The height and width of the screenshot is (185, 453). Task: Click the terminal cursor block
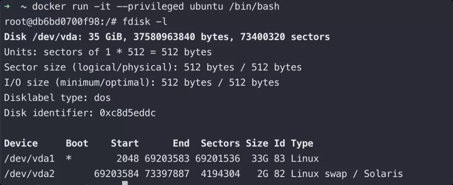click(x=125, y=182)
